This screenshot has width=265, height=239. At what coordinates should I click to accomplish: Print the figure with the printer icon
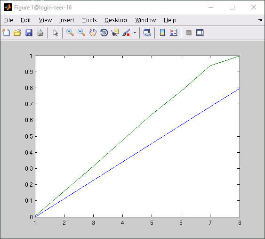[40, 33]
